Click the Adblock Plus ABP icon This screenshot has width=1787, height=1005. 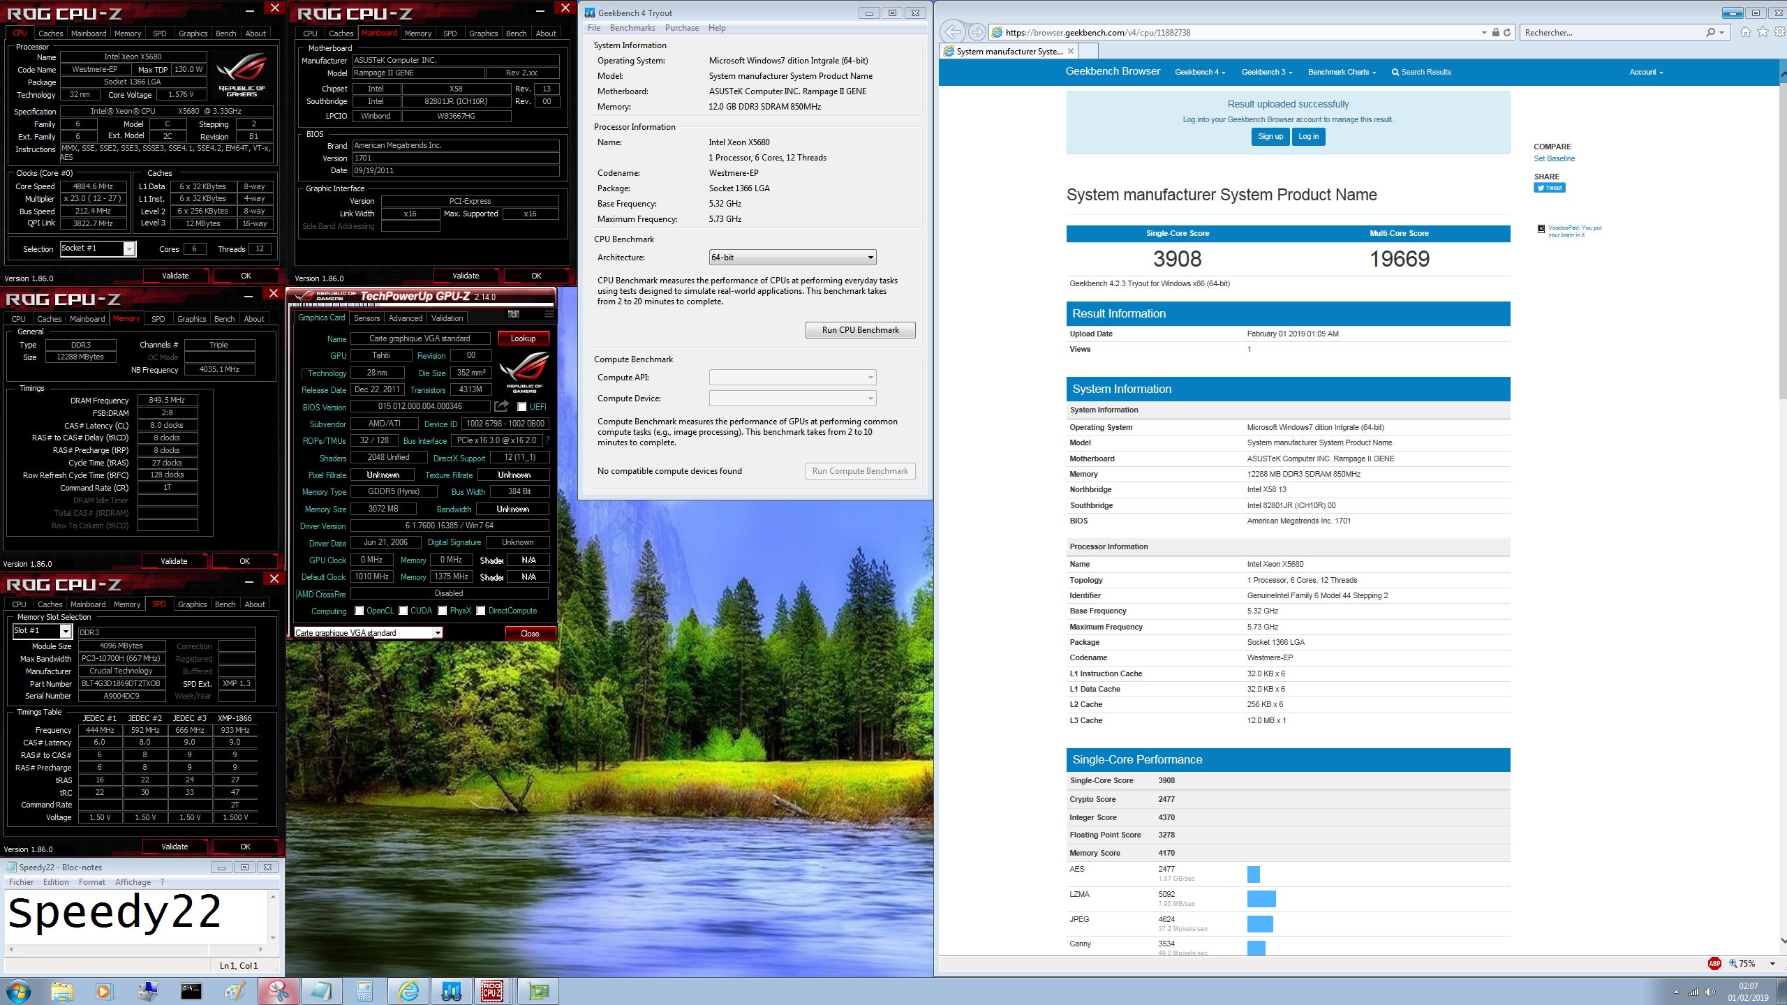(x=1714, y=963)
